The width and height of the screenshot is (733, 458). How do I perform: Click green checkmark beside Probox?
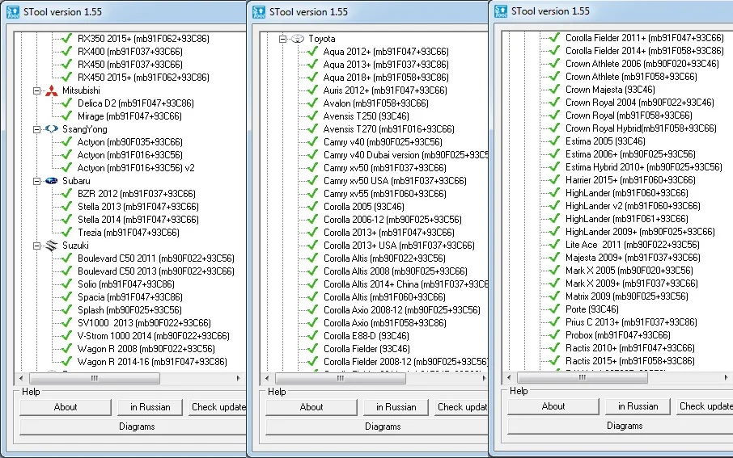pos(555,334)
